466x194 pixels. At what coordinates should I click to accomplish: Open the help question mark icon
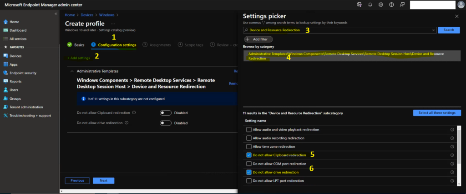point(391,5)
